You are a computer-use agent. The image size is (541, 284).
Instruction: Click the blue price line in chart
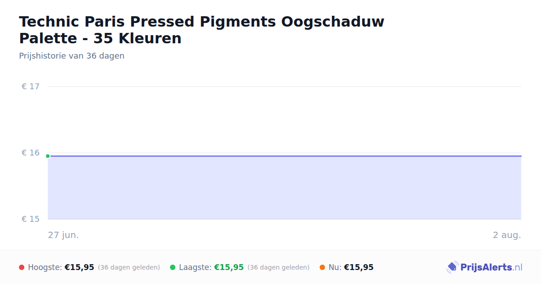click(x=284, y=156)
